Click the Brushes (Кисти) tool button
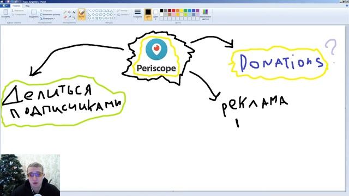Image resolution: width=349 pixels, height=196 pixels. [x=81, y=14]
